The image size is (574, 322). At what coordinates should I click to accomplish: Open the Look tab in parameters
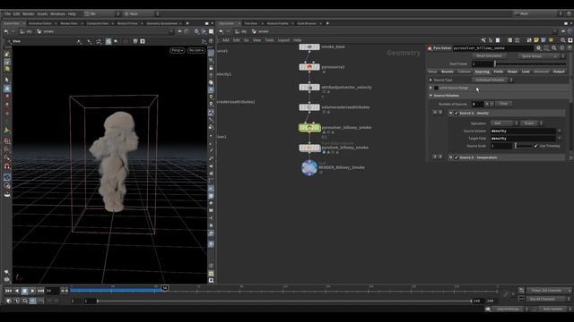[x=526, y=72]
